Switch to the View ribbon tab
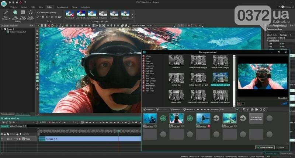Viewport: 295px width, 158px height. tap(41, 7)
